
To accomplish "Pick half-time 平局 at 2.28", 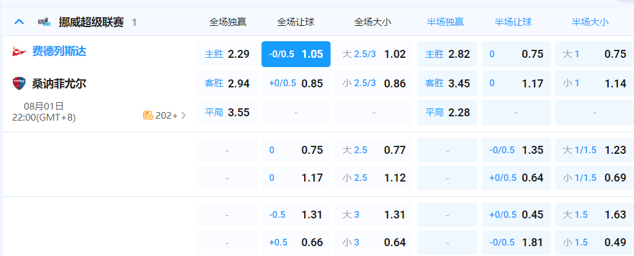I will click(447, 113).
